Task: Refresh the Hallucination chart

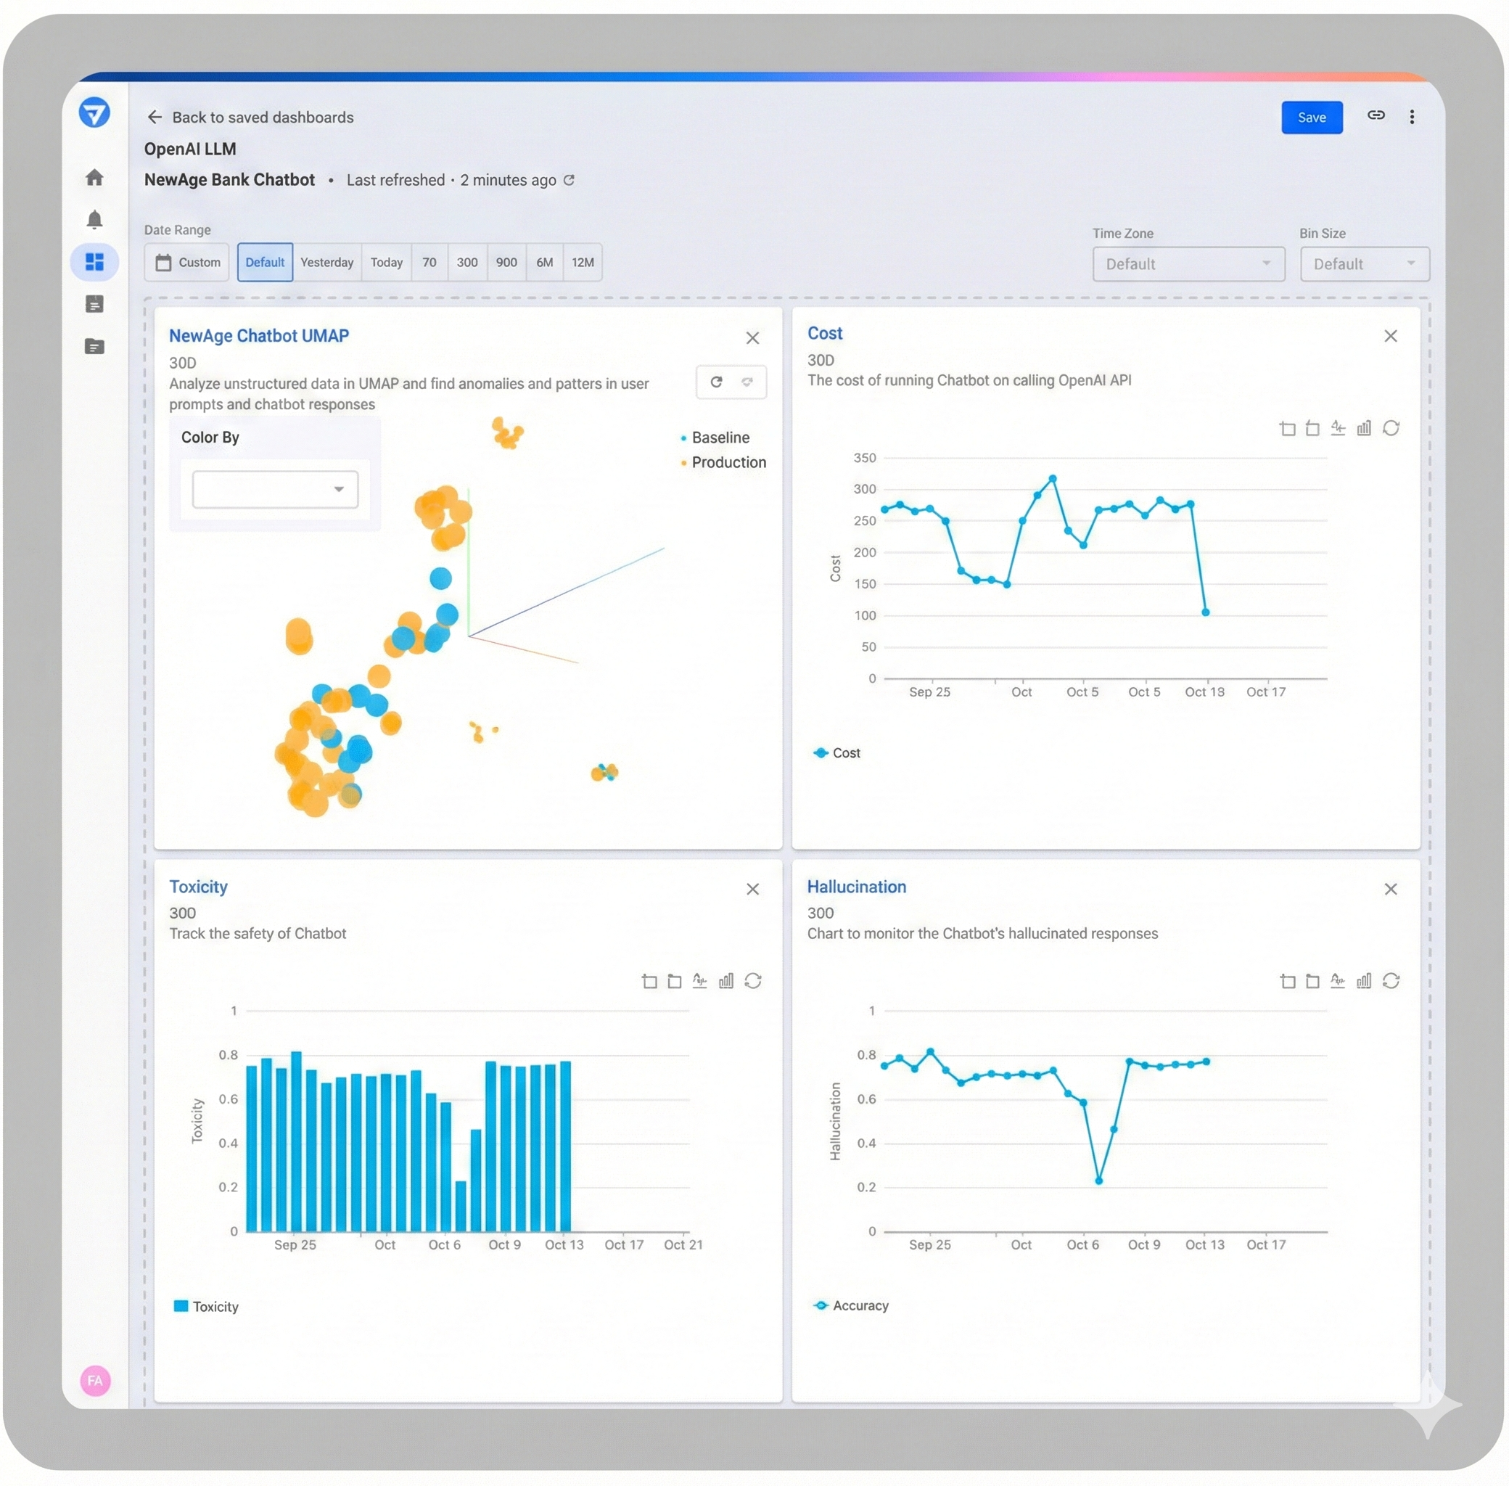Action: [x=1391, y=981]
